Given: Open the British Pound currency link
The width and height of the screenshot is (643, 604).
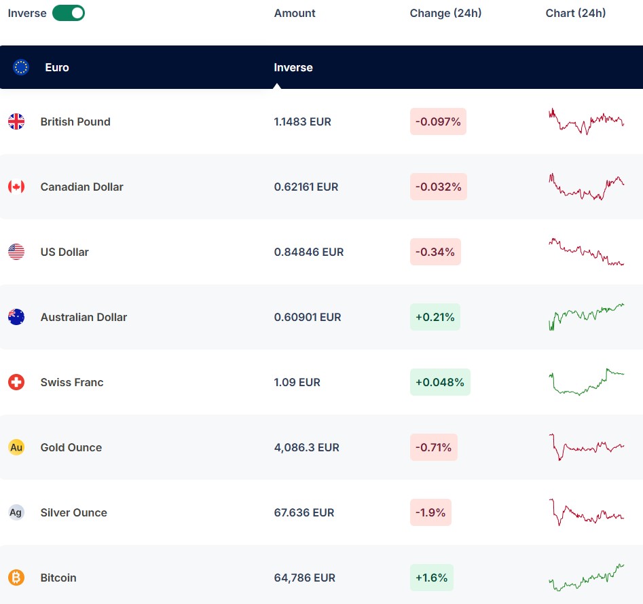Looking at the screenshot, I should click(x=75, y=121).
